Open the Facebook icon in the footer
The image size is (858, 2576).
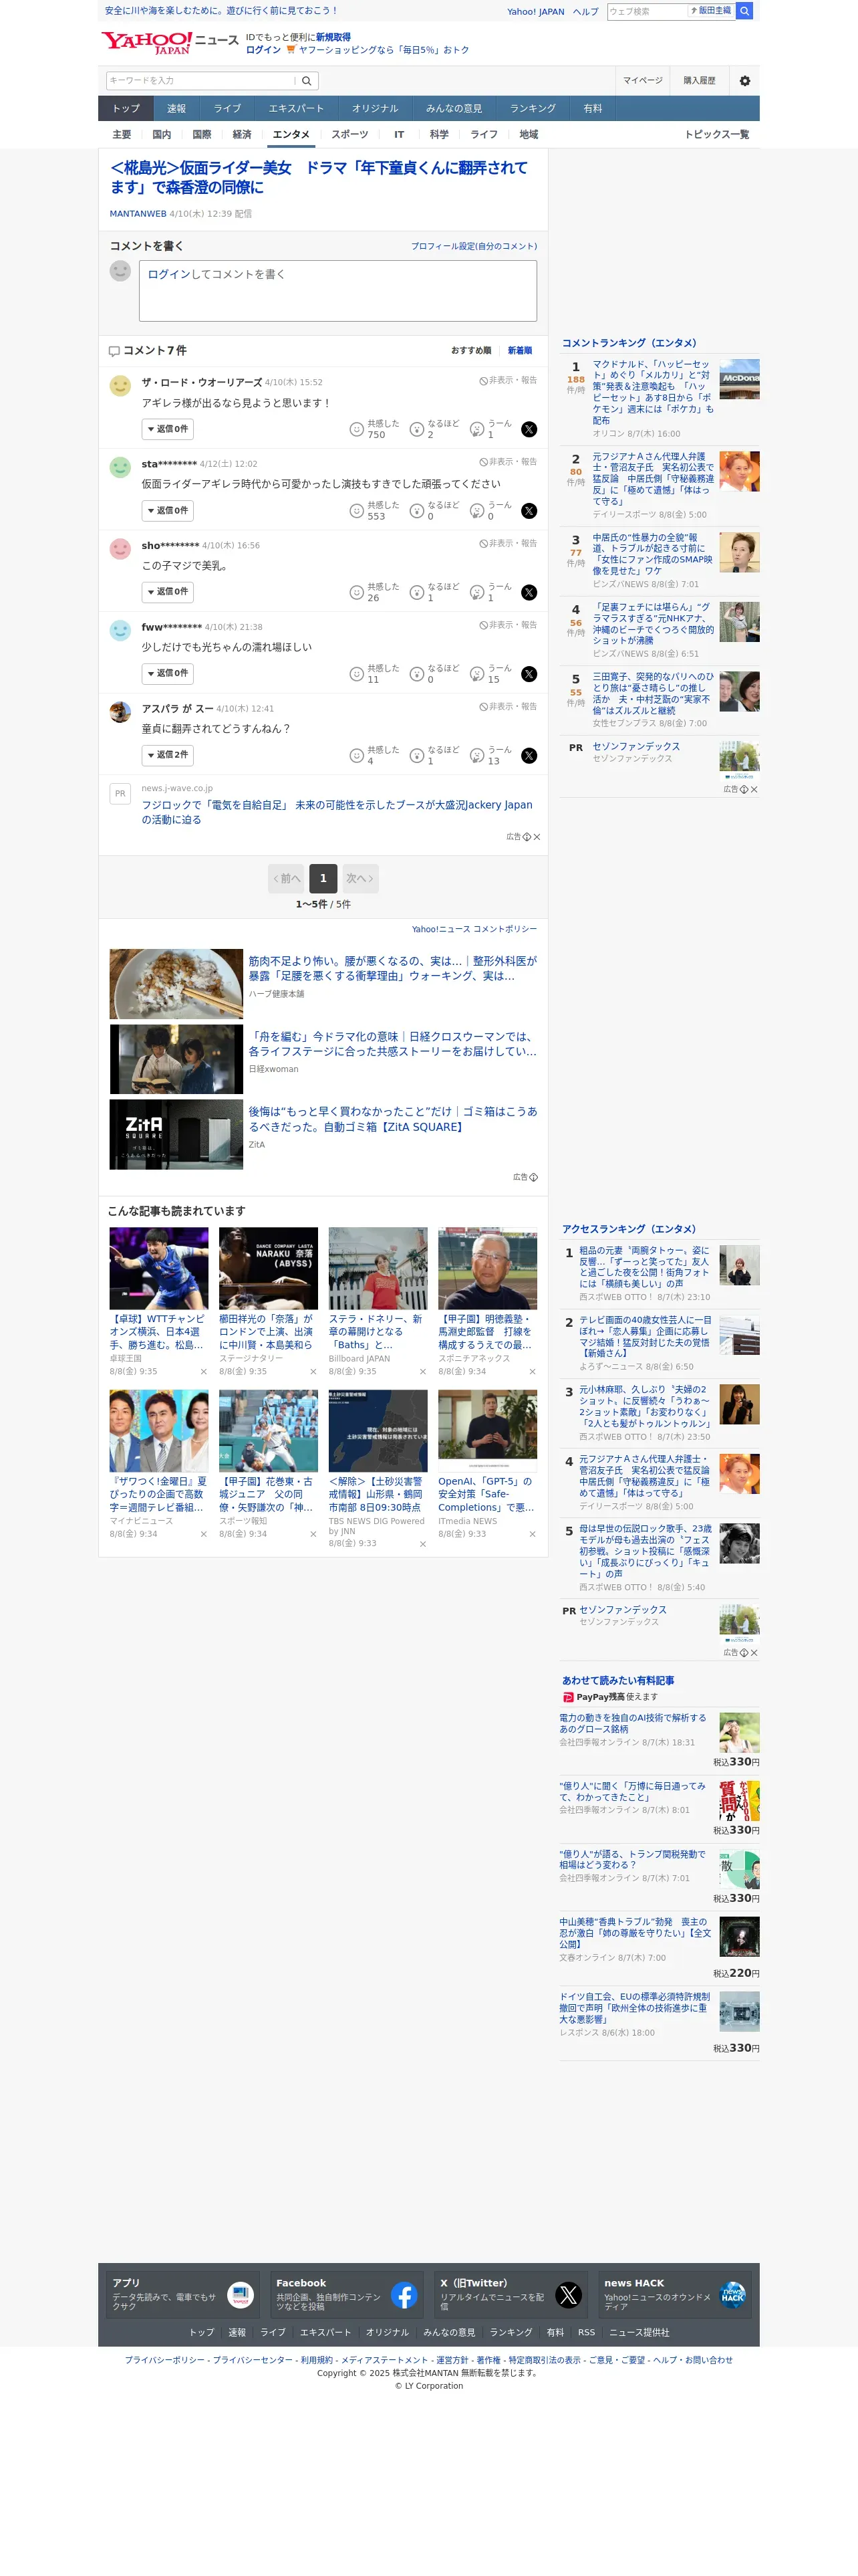point(404,2296)
